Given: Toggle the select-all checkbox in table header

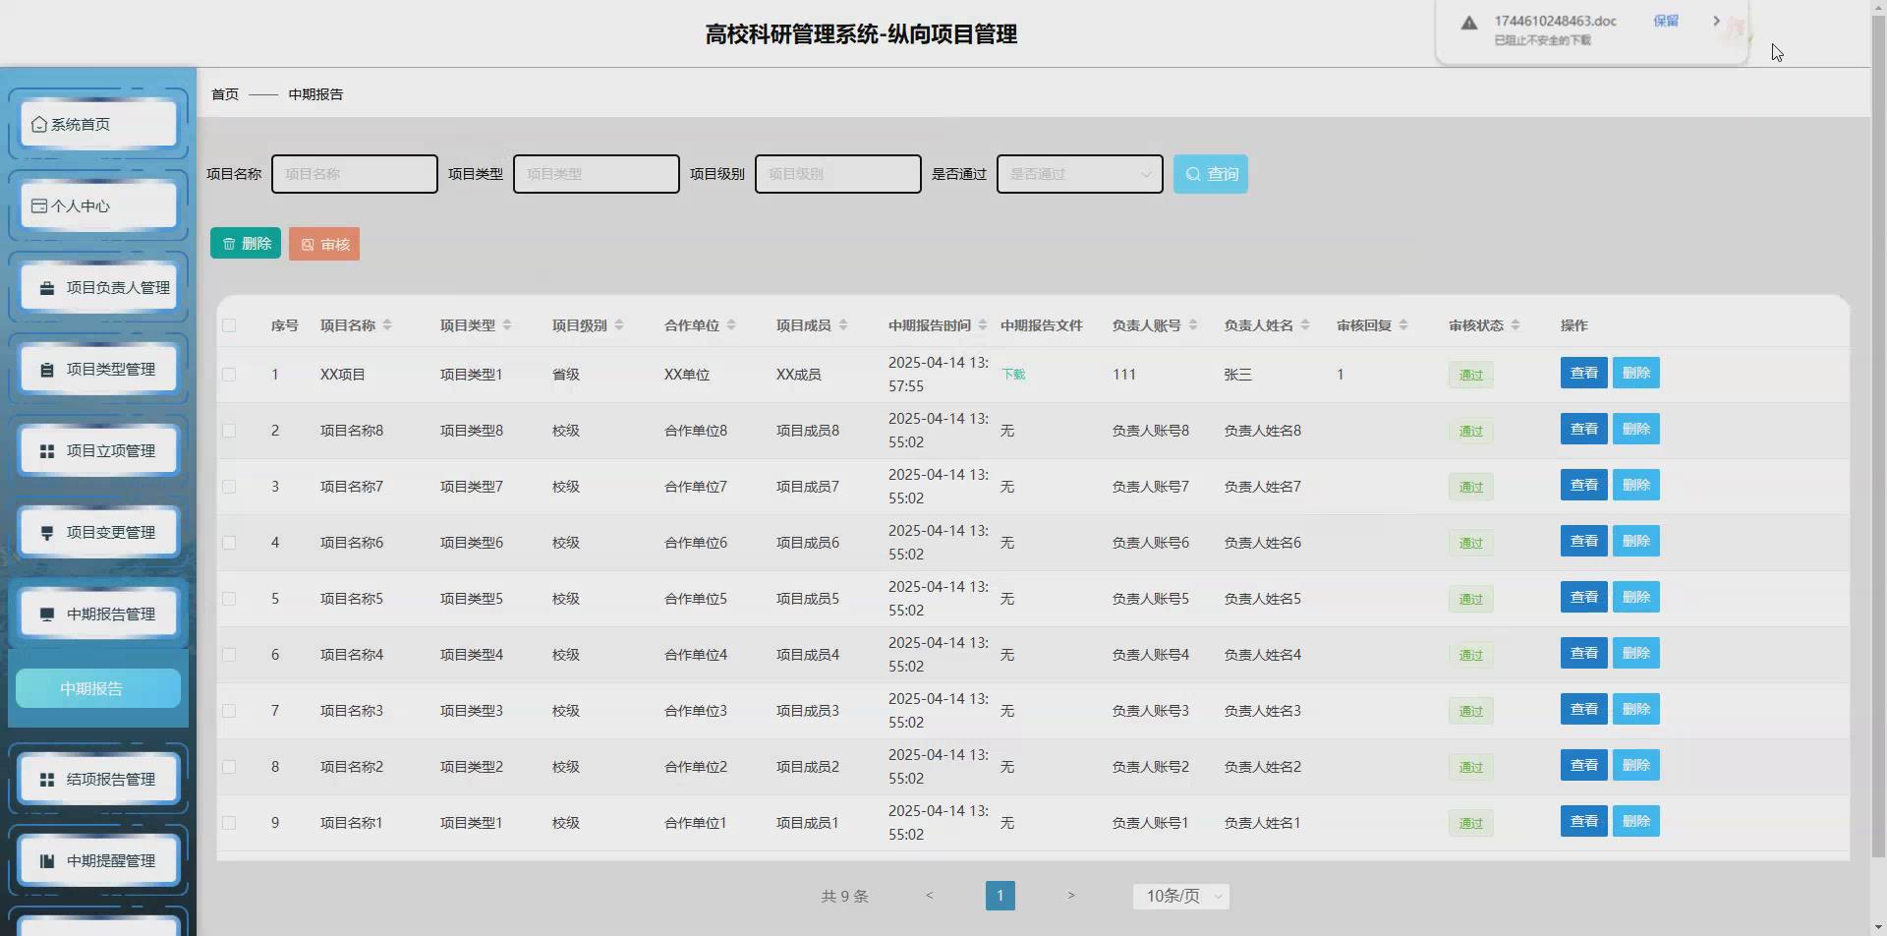Looking at the screenshot, I should pyautogui.click(x=229, y=325).
